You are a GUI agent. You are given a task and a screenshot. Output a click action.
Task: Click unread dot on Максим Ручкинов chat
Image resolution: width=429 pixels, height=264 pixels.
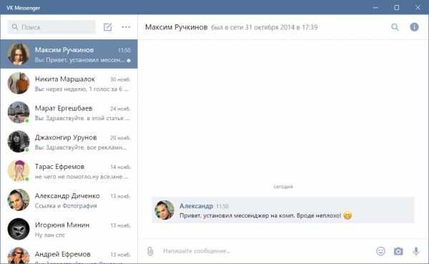point(129,60)
